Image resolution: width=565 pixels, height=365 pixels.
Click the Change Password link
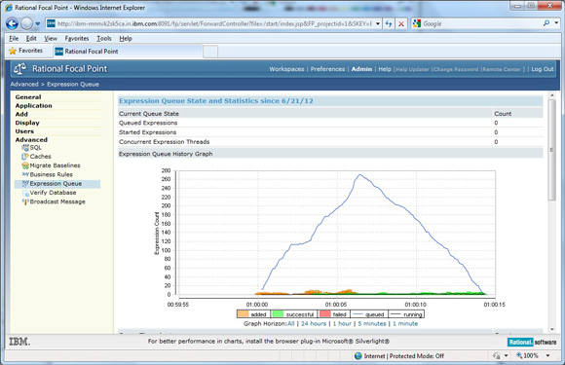point(456,69)
